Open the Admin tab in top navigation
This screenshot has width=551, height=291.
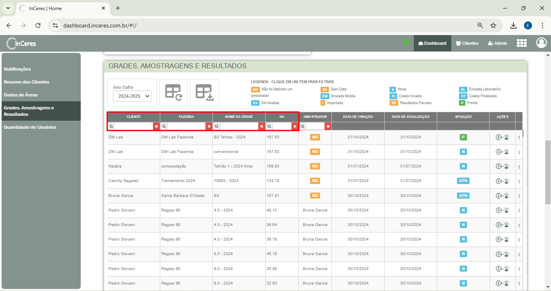point(498,43)
